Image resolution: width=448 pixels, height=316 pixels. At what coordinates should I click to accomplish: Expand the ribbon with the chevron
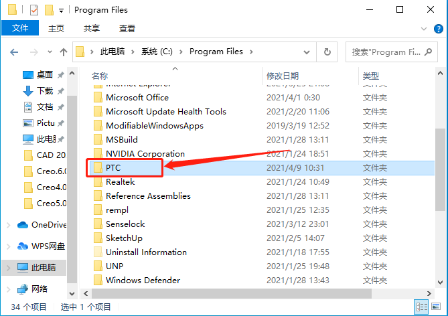pyautogui.click(x=424, y=29)
